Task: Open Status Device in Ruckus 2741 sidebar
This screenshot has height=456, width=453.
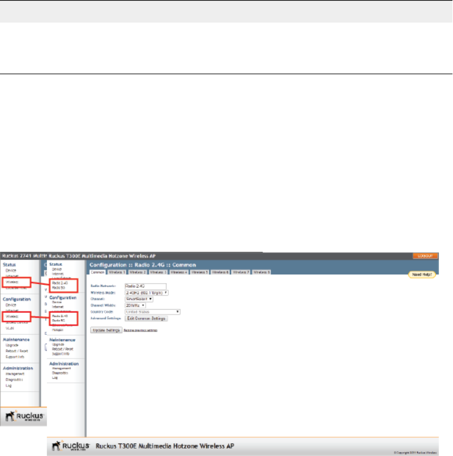Action: [11, 271]
